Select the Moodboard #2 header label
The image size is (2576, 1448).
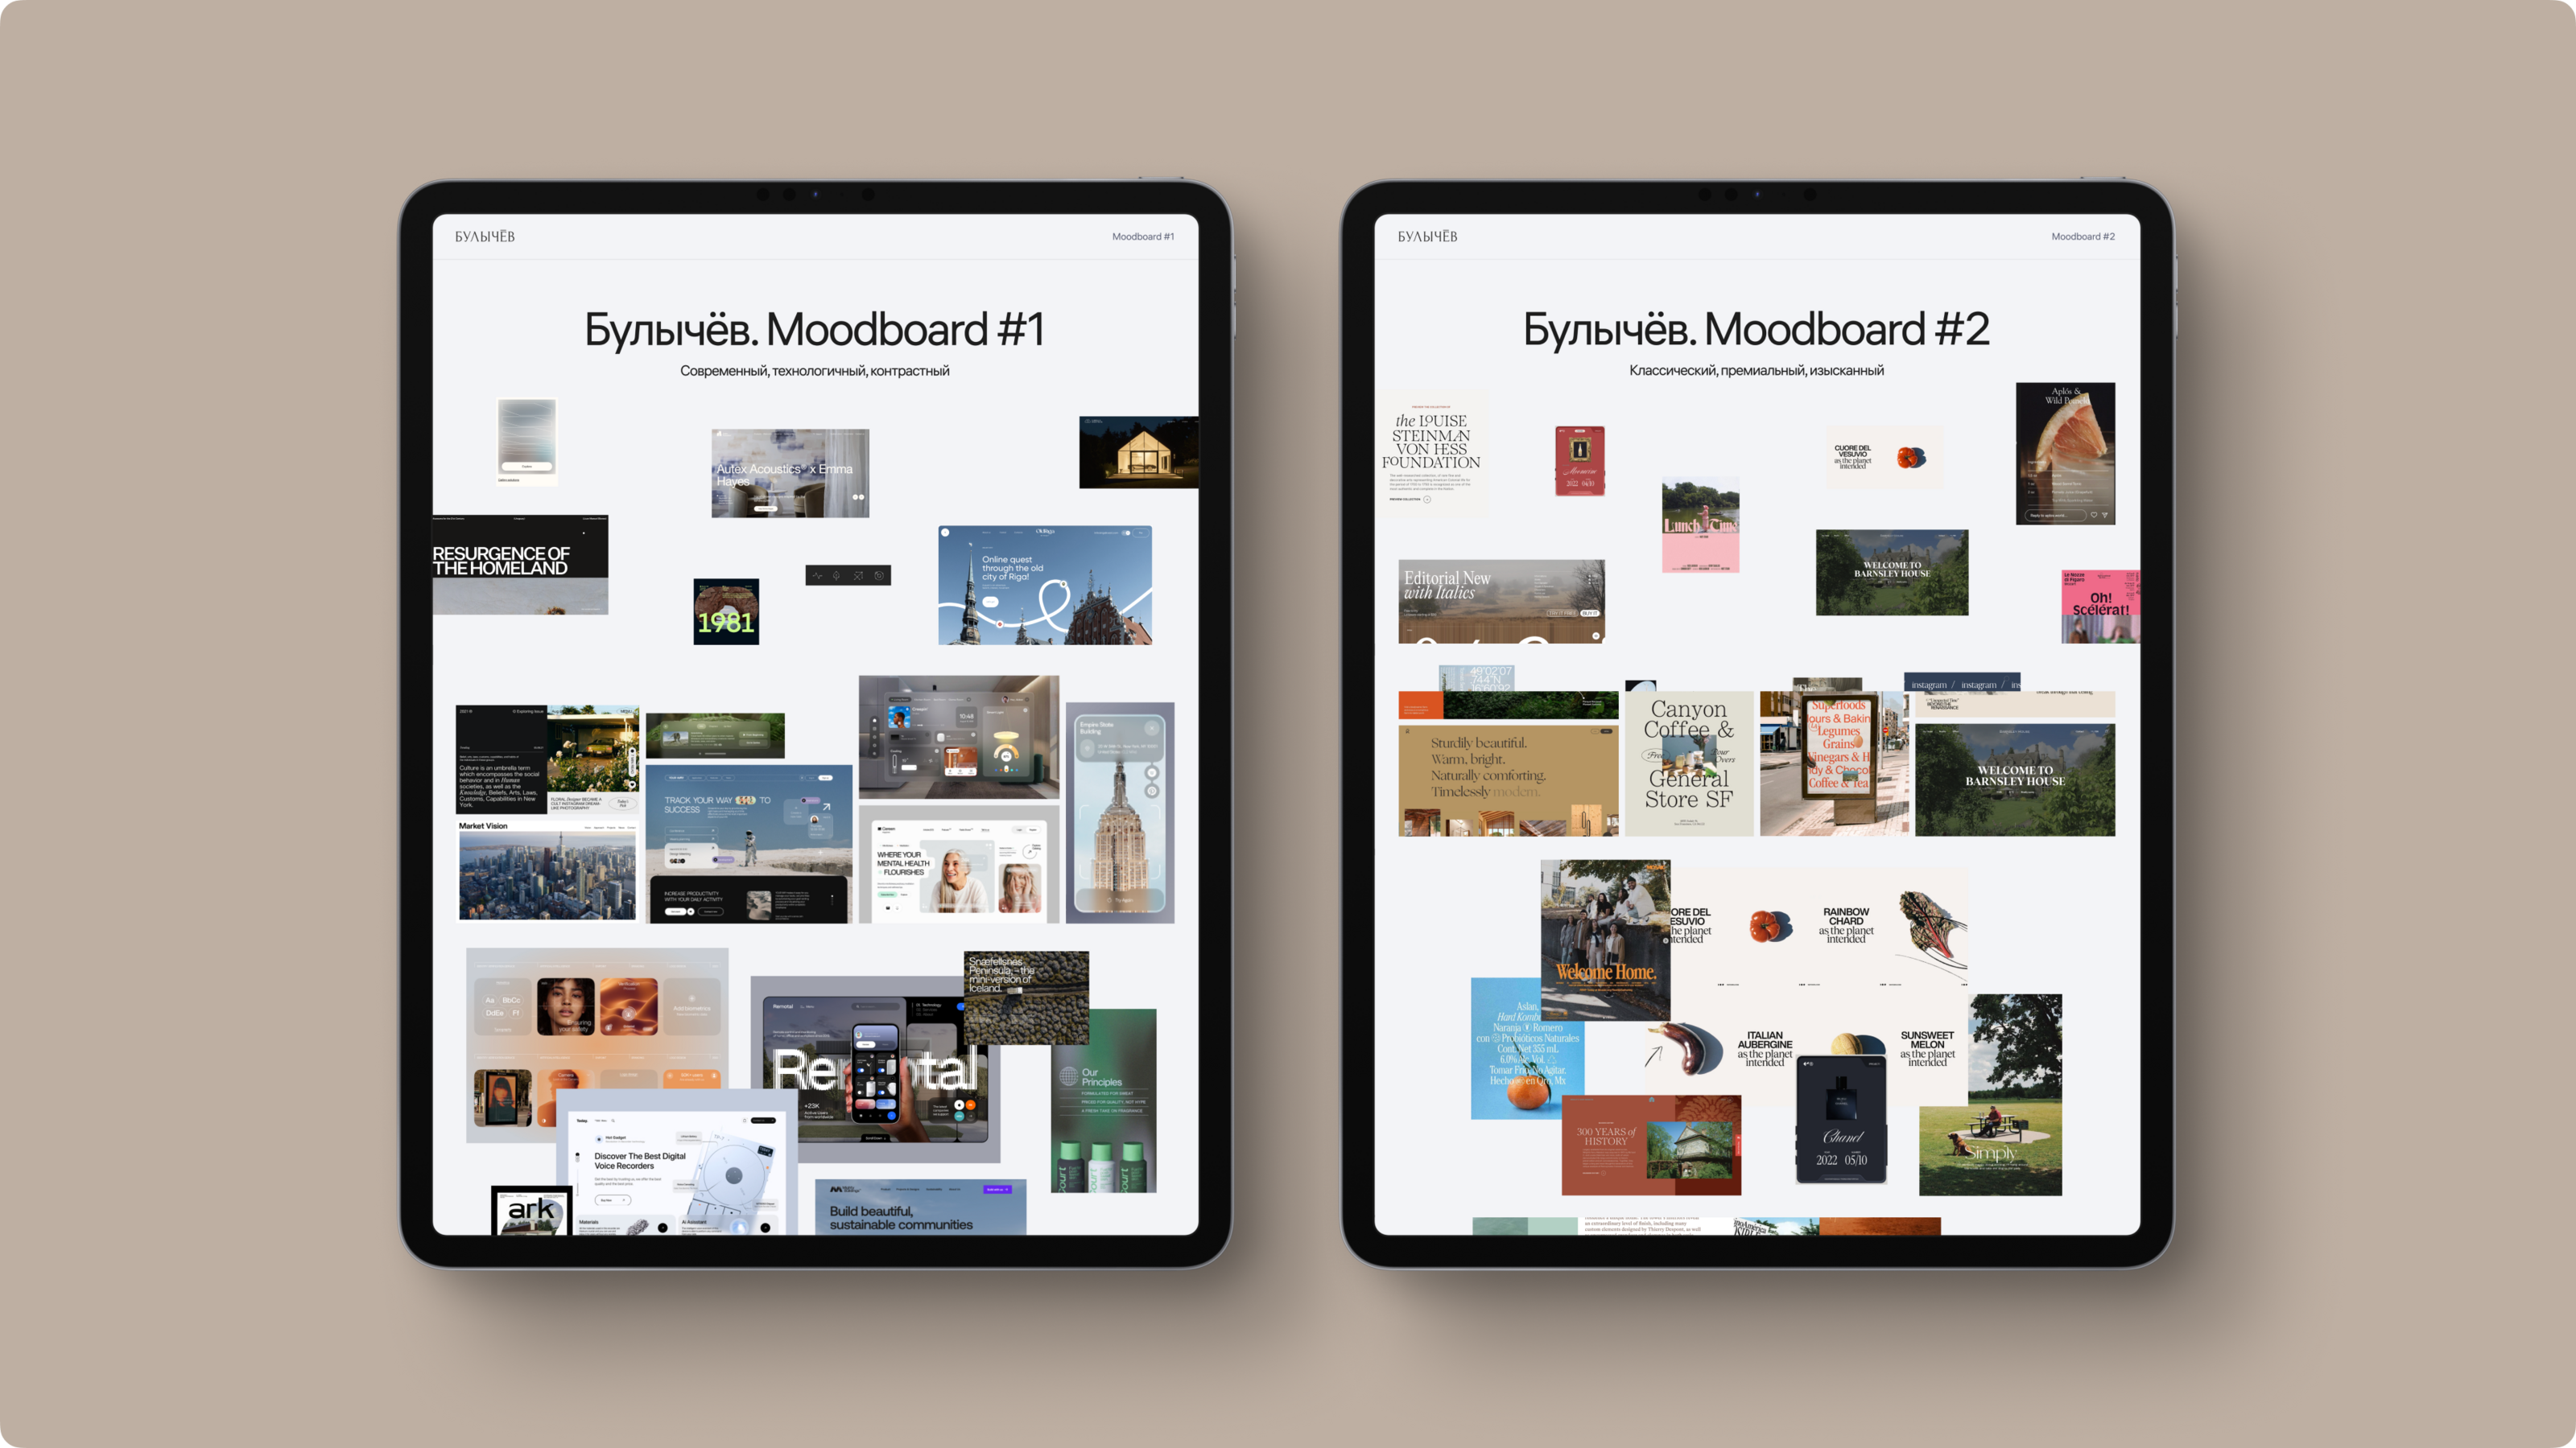tap(2083, 237)
